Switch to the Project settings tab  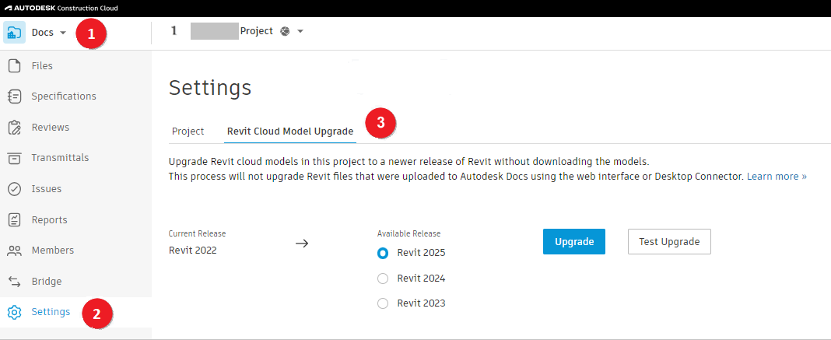[188, 131]
